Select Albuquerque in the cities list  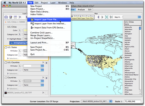tap(130, 73)
